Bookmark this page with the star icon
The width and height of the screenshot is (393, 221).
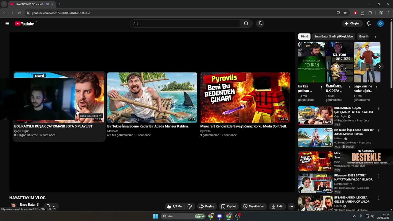345,13
